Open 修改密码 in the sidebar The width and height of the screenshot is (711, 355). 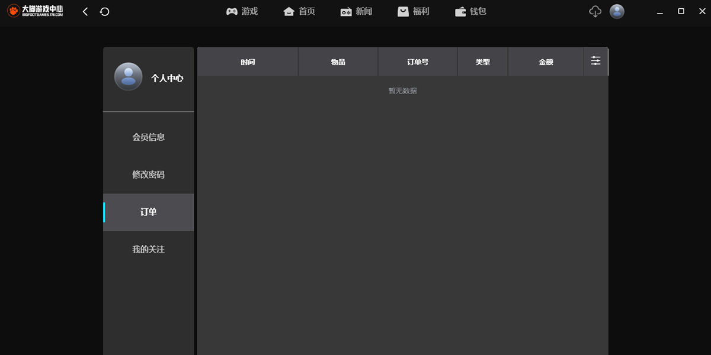coord(148,175)
